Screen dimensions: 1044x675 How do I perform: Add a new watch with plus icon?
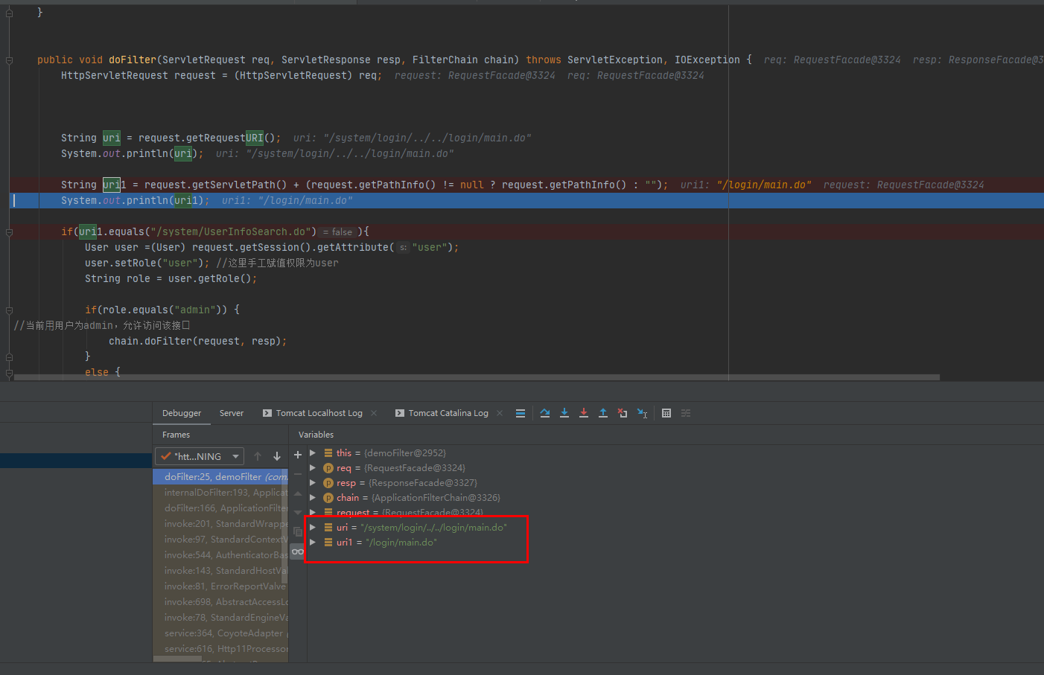[298, 455]
